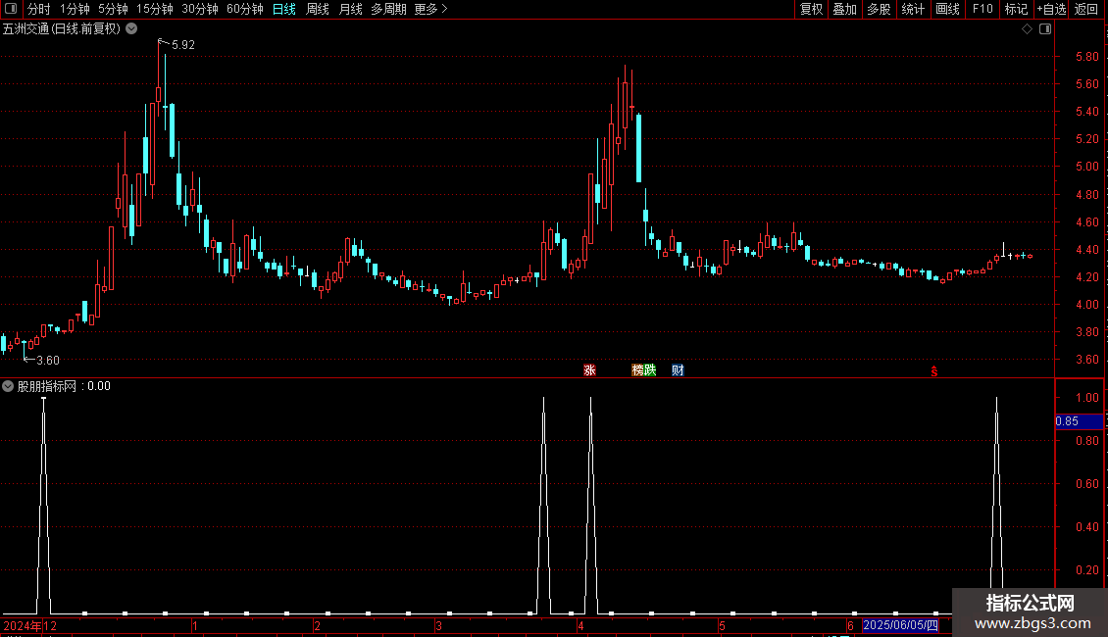1108x637 pixels.
Task: Click 标记 to mark the stock
Action: pos(1016,9)
